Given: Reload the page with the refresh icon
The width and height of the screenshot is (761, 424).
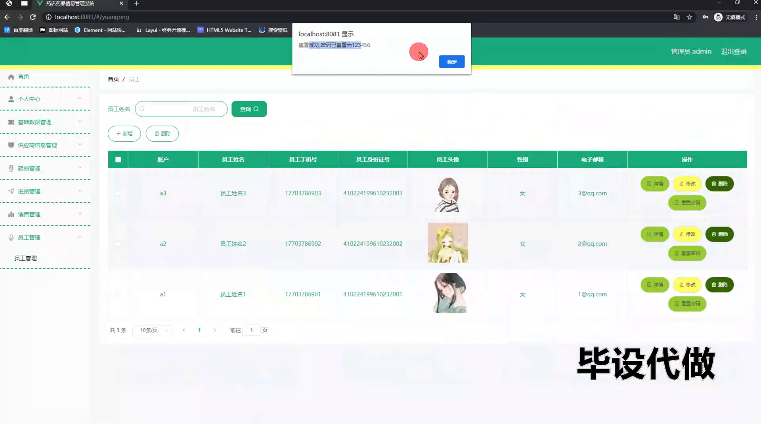Looking at the screenshot, I should point(33,17).
